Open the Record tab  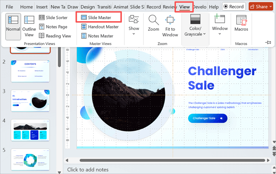pos(154,7)
